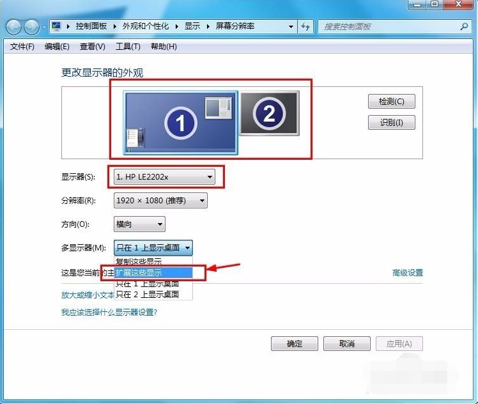478x404 pixels.
Task: Select monitor 2 in display preview
Action: (269, 113)
